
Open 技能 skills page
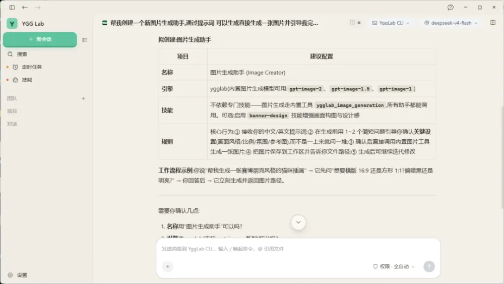tap(27, 80)
